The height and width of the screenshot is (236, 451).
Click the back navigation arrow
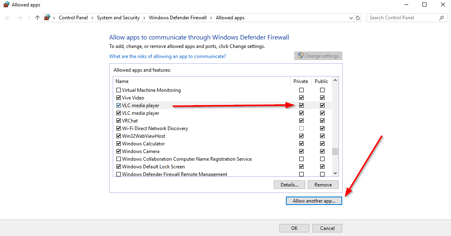point(8,18)
